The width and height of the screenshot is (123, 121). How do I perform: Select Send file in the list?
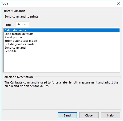62,51
